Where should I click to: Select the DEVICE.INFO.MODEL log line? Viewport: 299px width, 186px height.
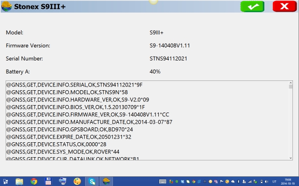pos(67,92)
